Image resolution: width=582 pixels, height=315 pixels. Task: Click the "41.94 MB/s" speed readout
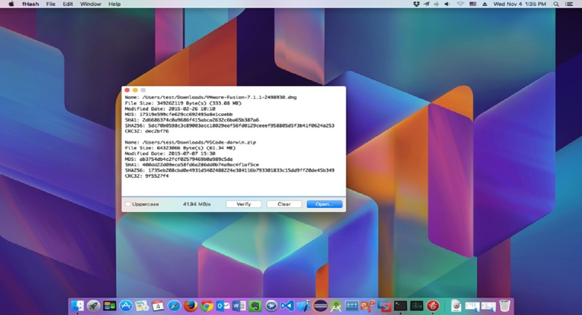point(197,205)
